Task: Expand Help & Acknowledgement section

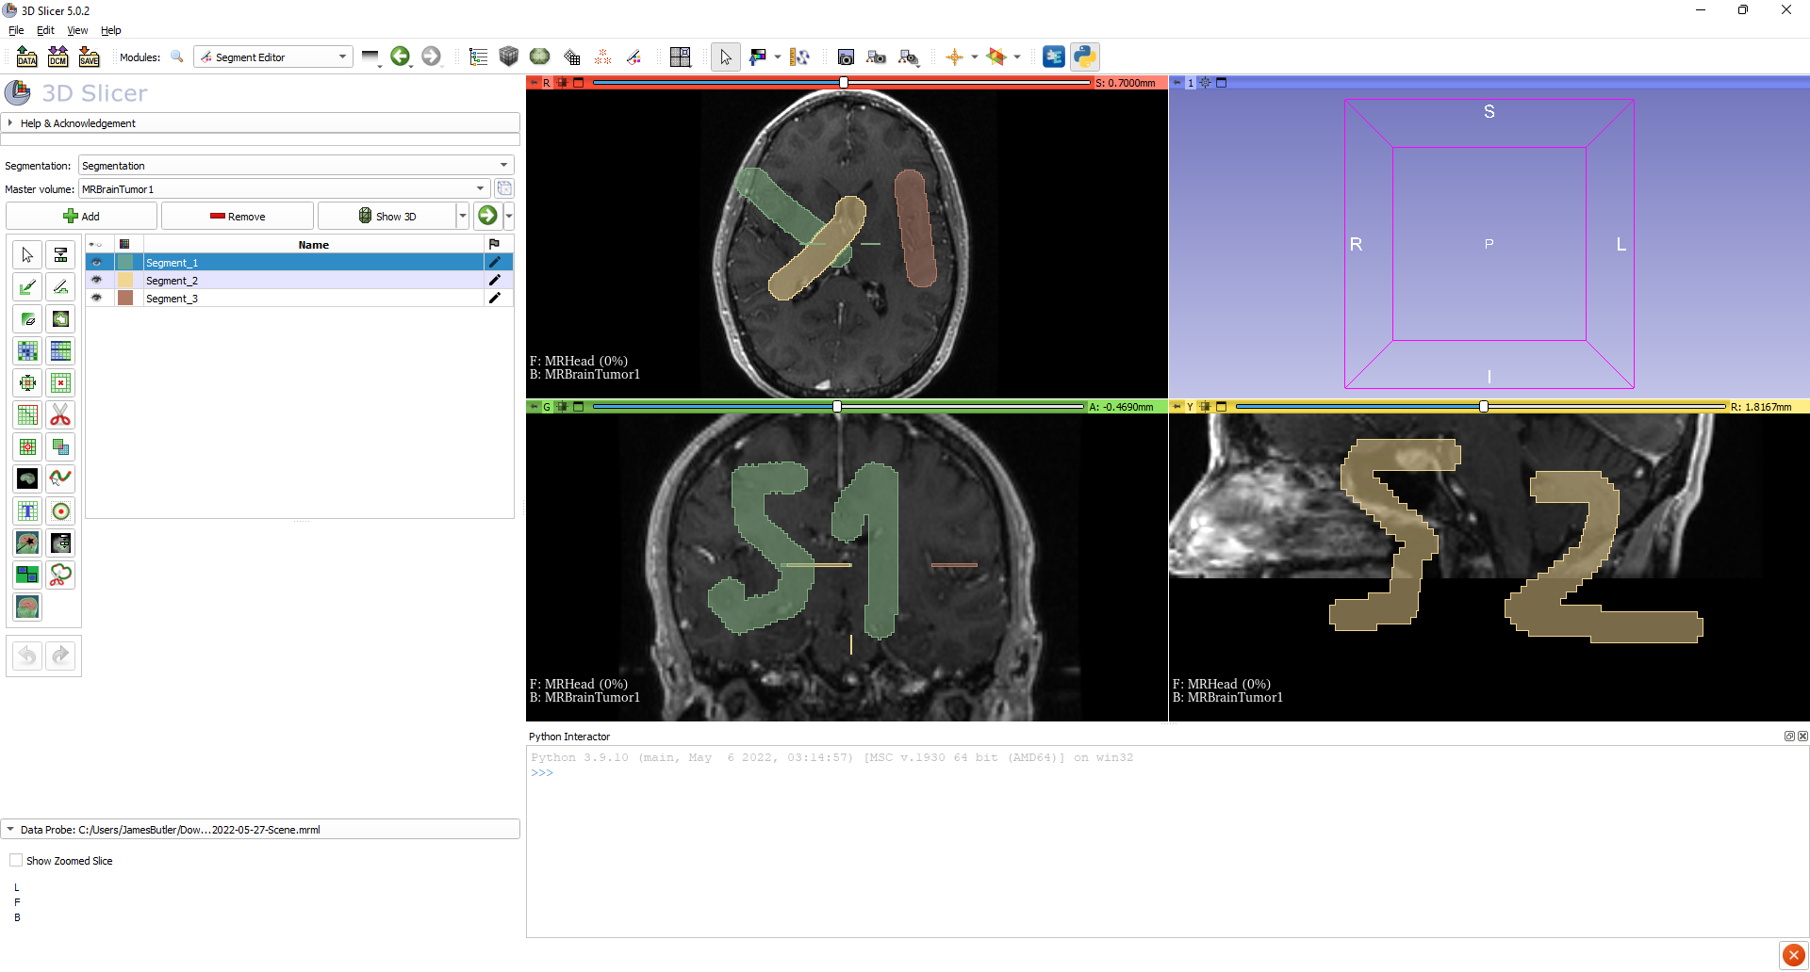Action: pos(260,123)
